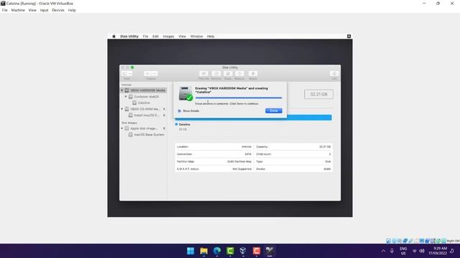Click the Device row in info table
This screenshot has height=258, width=460.
tap(294, 169)
